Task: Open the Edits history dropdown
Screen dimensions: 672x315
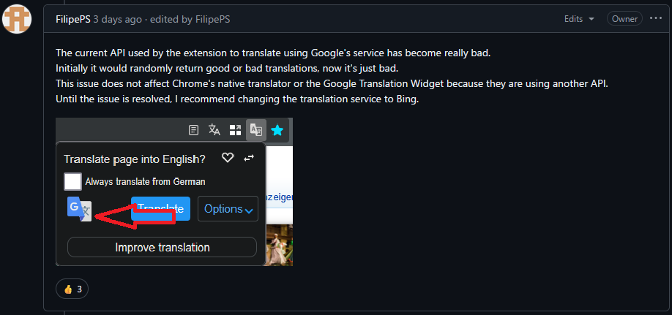Action: [579, 19]
